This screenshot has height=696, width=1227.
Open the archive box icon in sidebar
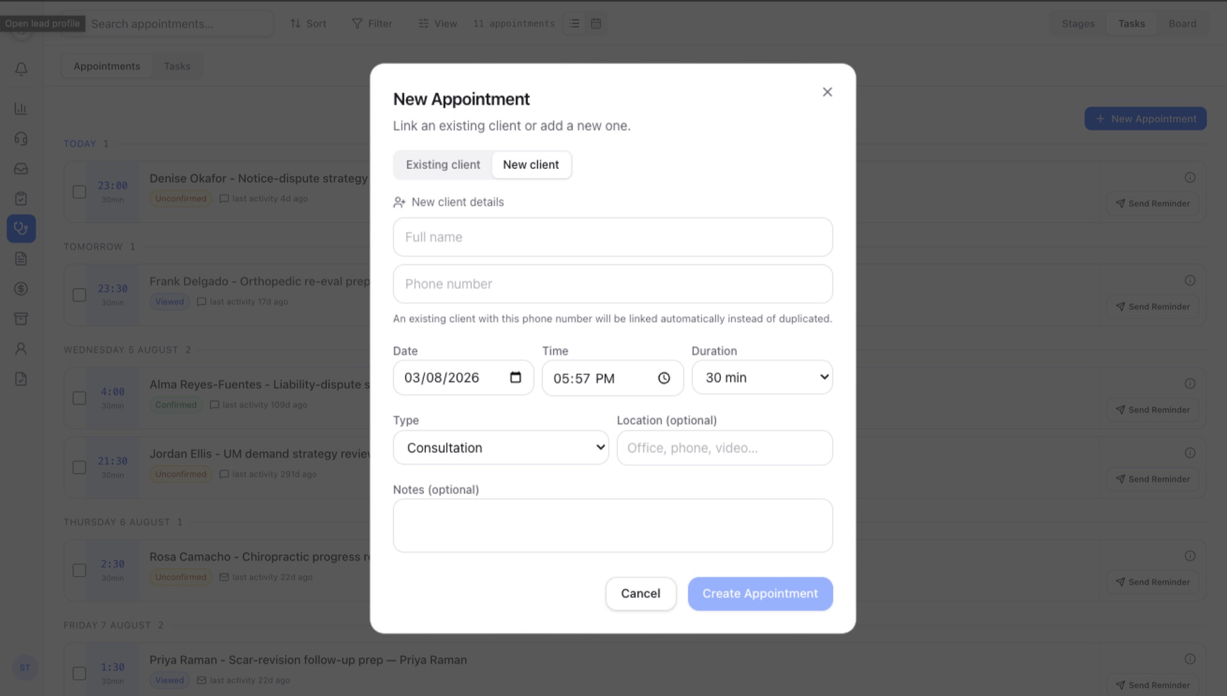coord(21,319)
